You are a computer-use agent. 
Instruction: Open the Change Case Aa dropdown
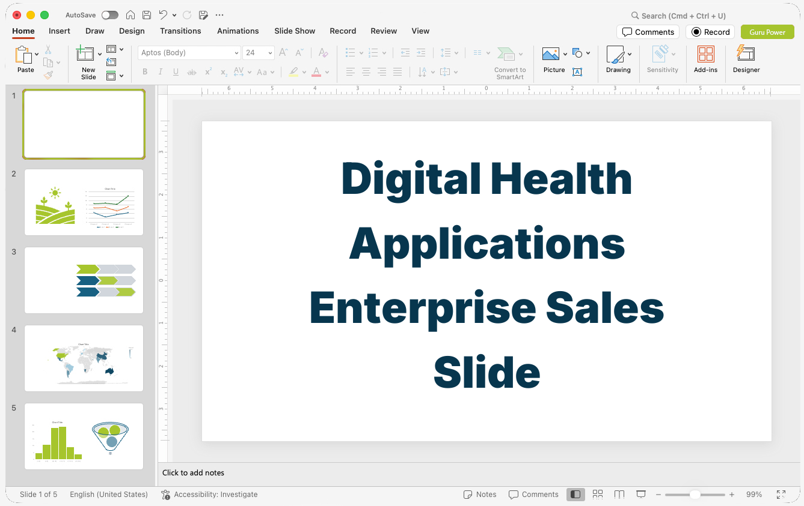pyautogui.click(x=265, y=72)
